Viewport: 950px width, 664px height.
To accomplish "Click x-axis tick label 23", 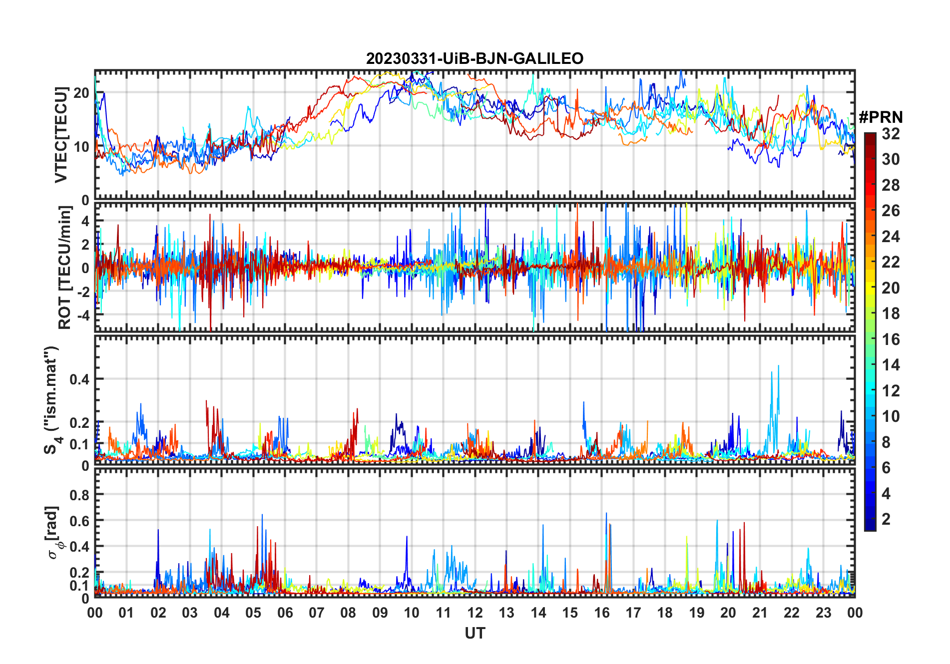I will [823, 613].
